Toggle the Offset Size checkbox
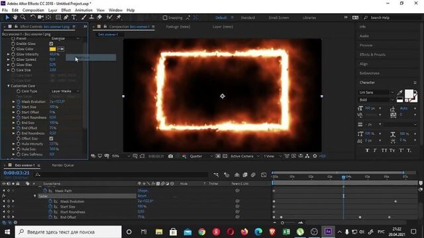The height and width of the screenshot is (238, 424). click(51, 138)
